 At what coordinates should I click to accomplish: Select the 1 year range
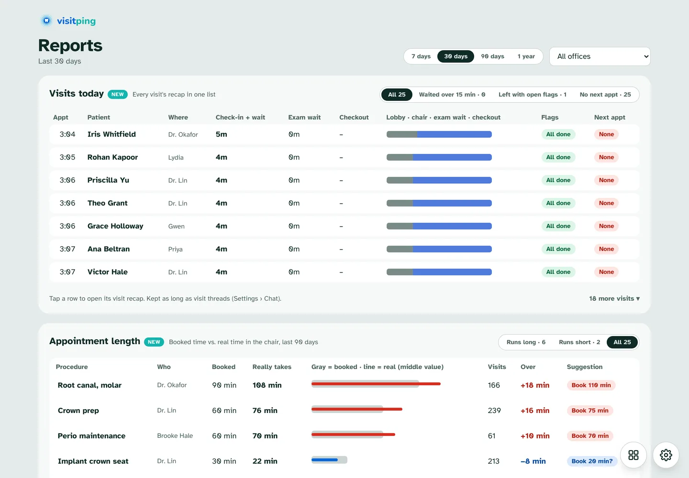tap(526, 56)
